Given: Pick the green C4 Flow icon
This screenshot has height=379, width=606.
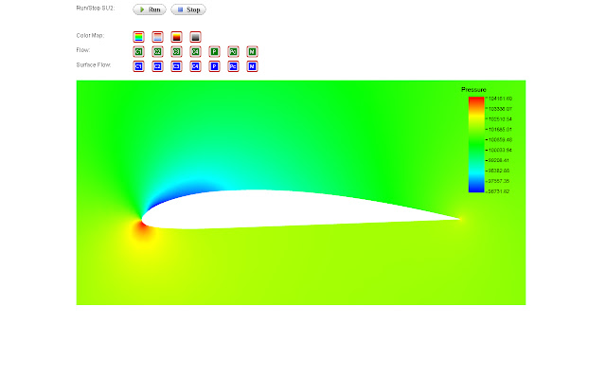Looking at the screenshot, I should point(196,51).
